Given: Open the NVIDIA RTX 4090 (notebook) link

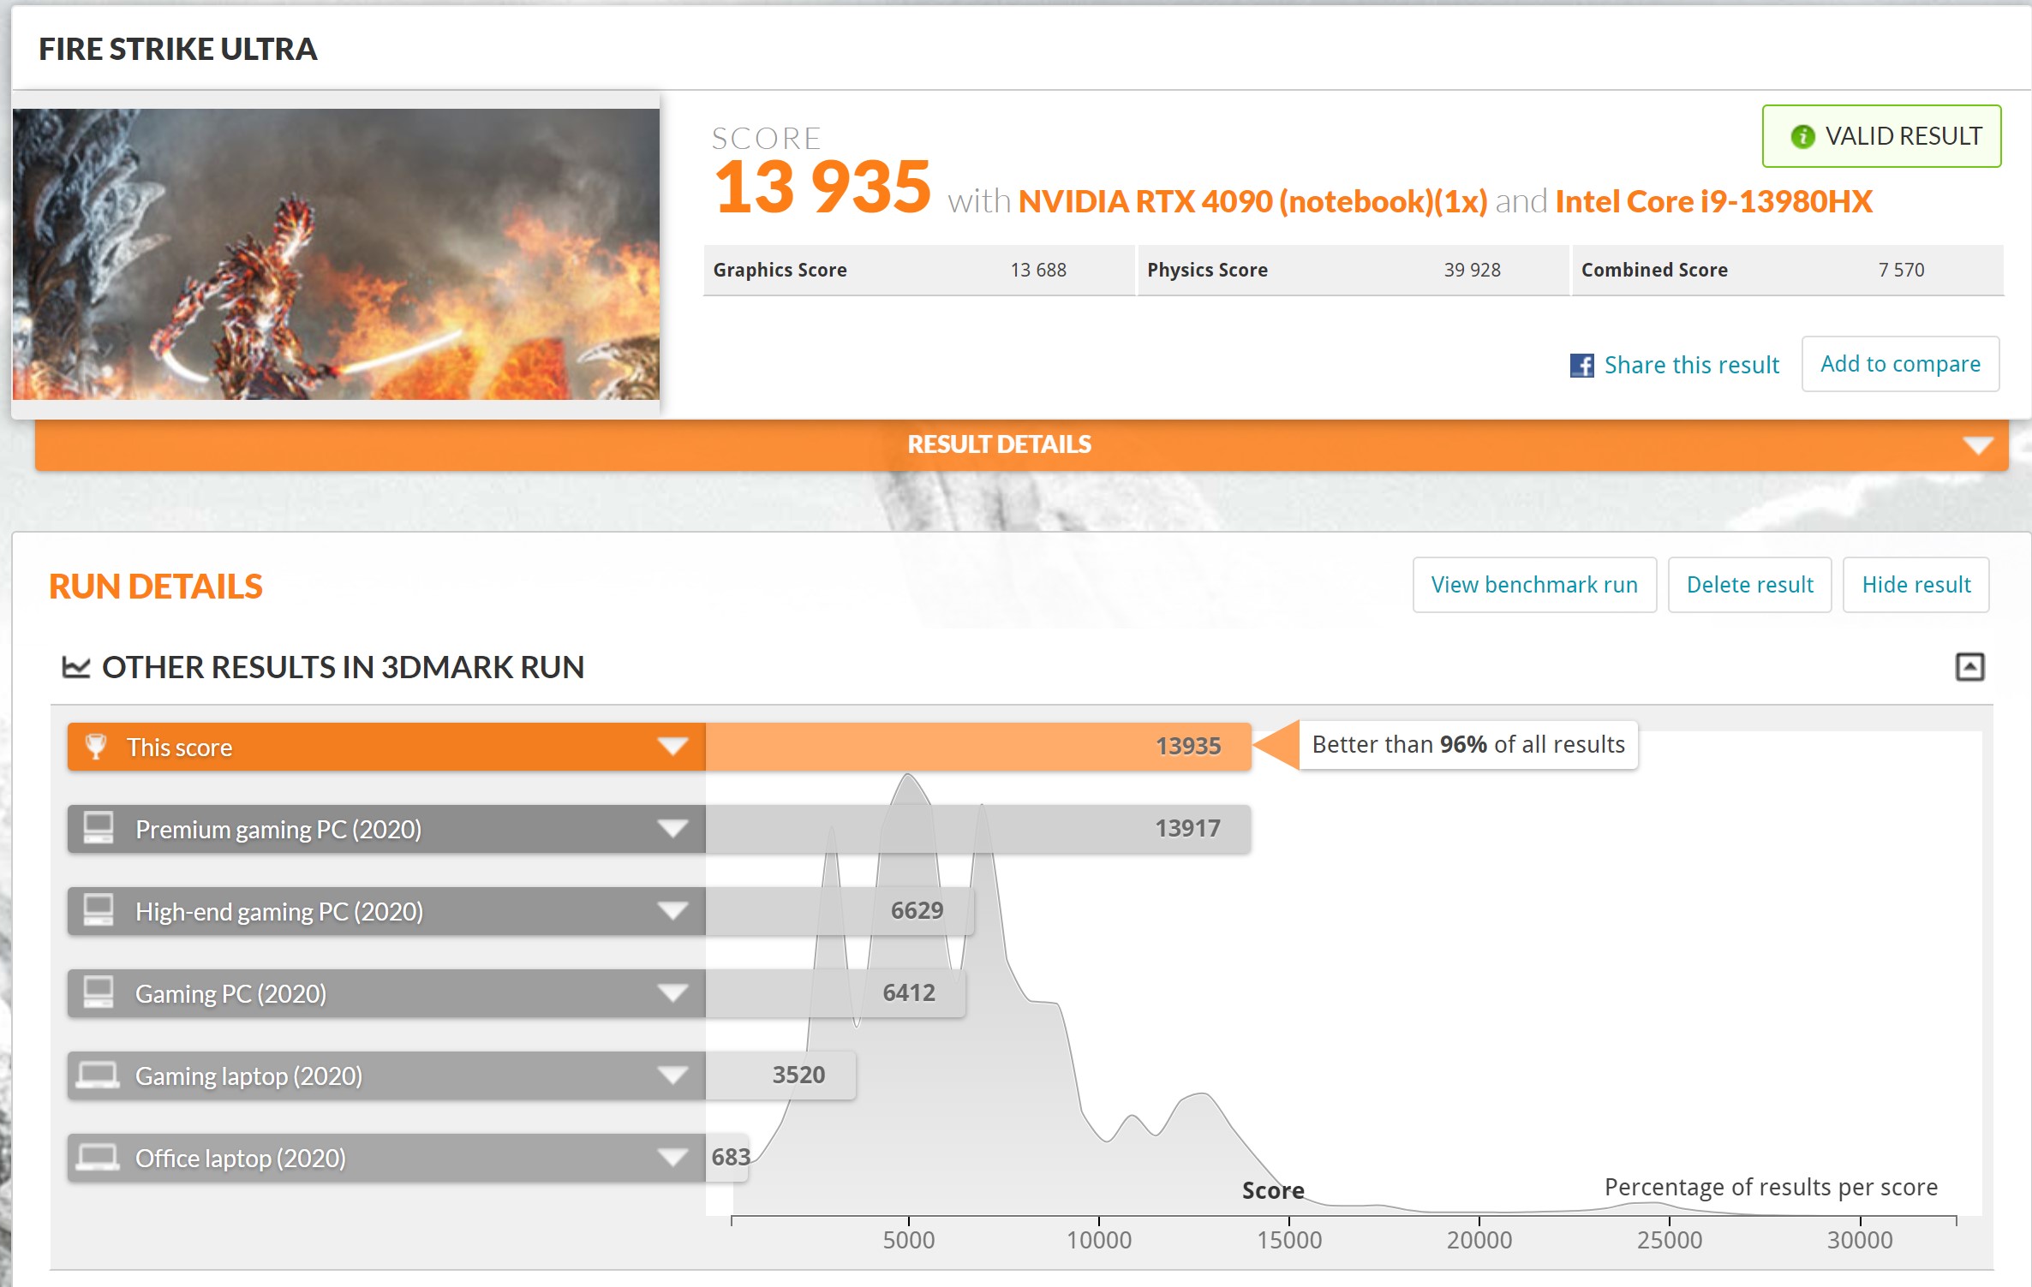Looking at the screenshot, I should (1252, 202).
